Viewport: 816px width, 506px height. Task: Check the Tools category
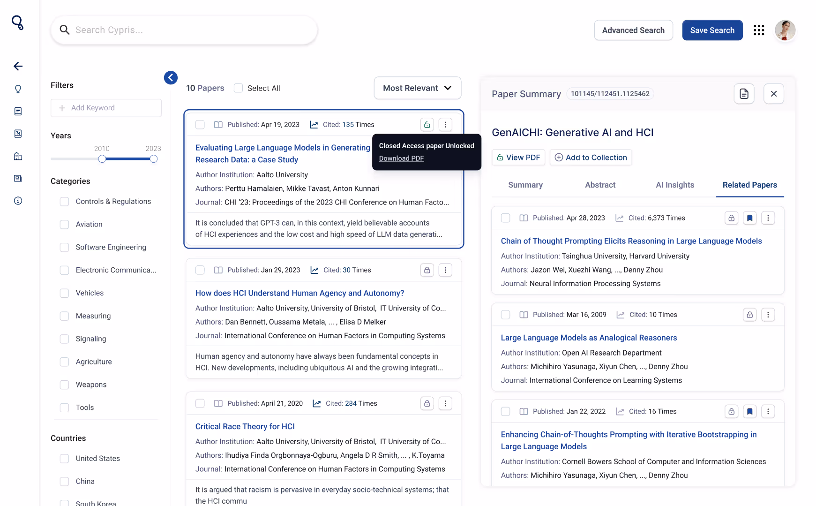[x=64, y=408]
